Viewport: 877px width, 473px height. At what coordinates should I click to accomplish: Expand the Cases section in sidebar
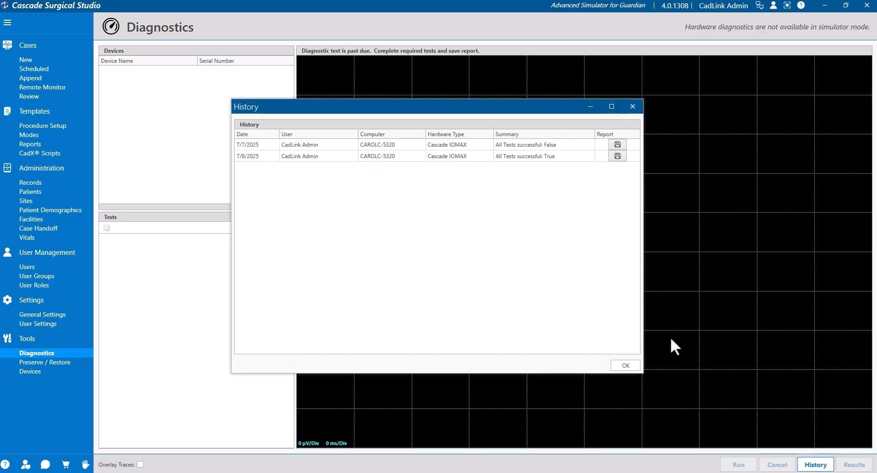pyautogui.click(x=28, y=45)
